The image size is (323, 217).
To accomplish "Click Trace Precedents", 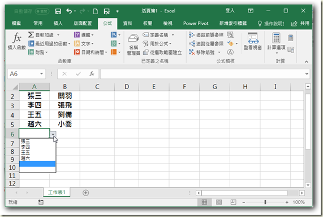I will 206,35.
